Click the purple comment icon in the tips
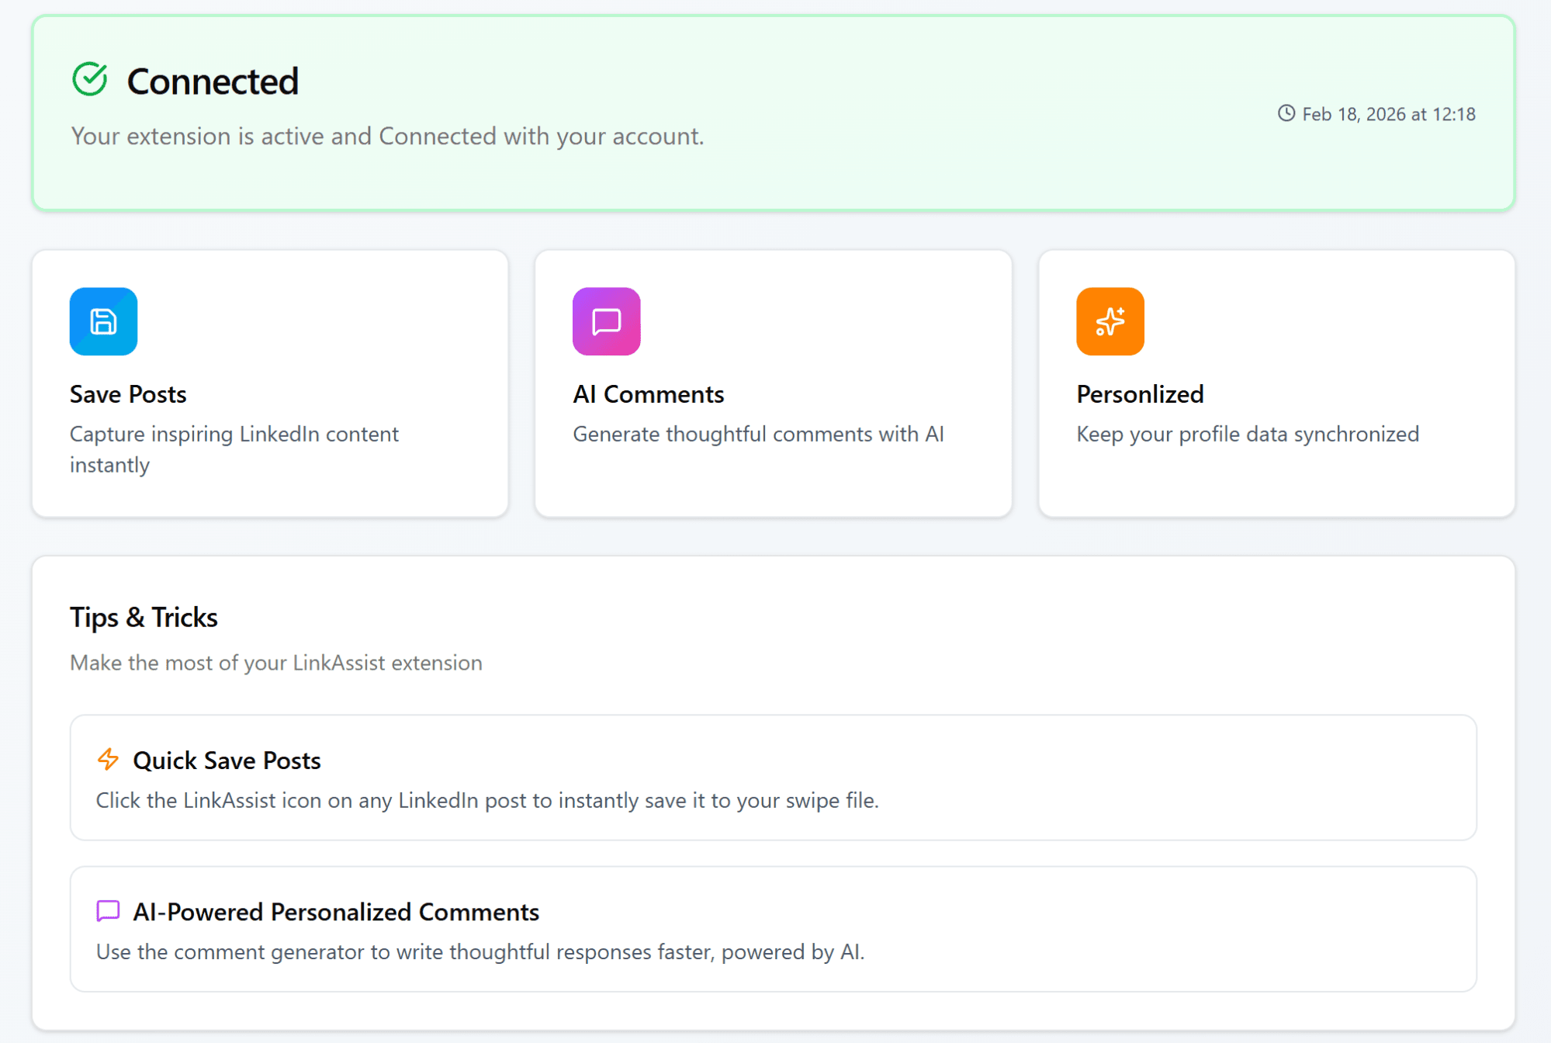This screenshot has height=1043, width=1551. point(108,910)
